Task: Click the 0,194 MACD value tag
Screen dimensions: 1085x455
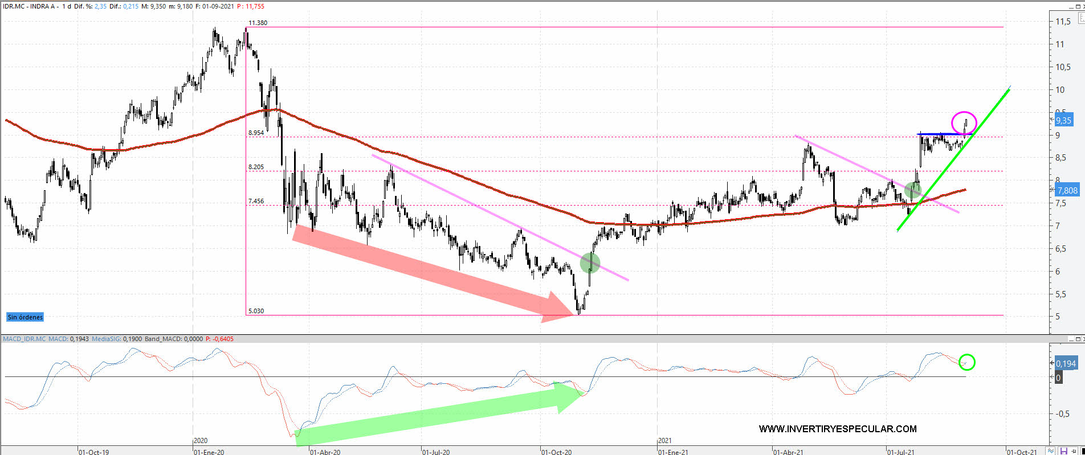Action: [1066, 363]
